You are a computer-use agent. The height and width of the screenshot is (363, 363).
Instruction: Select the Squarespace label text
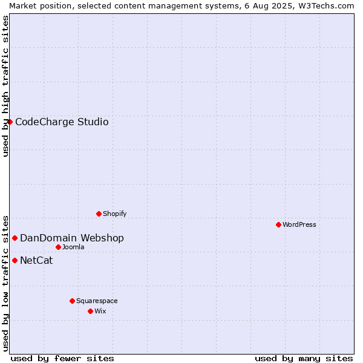(97, 301)
